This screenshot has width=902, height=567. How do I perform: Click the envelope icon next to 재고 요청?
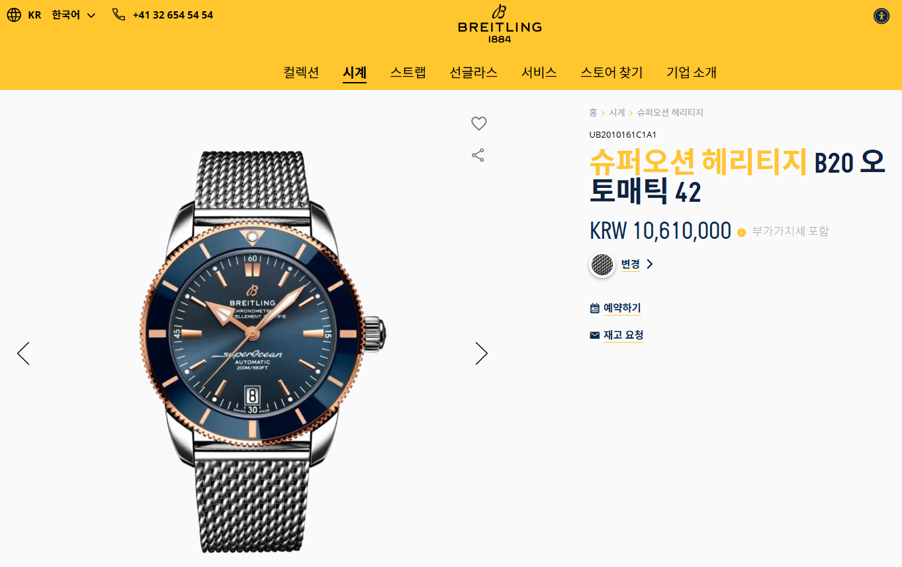tap(594, 335)
